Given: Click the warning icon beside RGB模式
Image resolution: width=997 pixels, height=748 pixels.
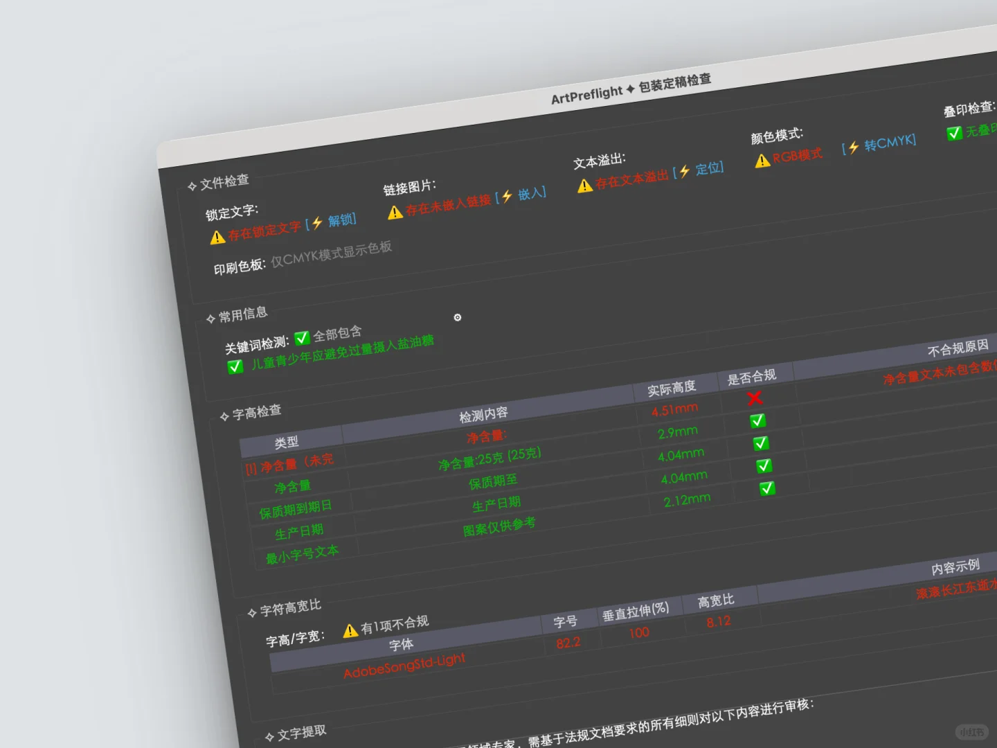Looking at the screenshot, I should [762, 161].
